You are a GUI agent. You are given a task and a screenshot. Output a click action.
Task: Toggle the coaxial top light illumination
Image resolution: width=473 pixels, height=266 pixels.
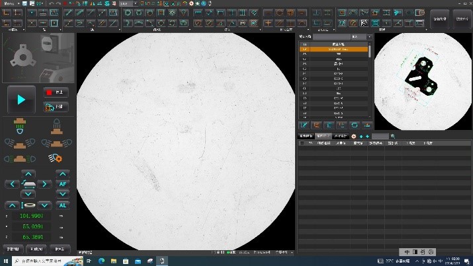click(x=57, y=126)
